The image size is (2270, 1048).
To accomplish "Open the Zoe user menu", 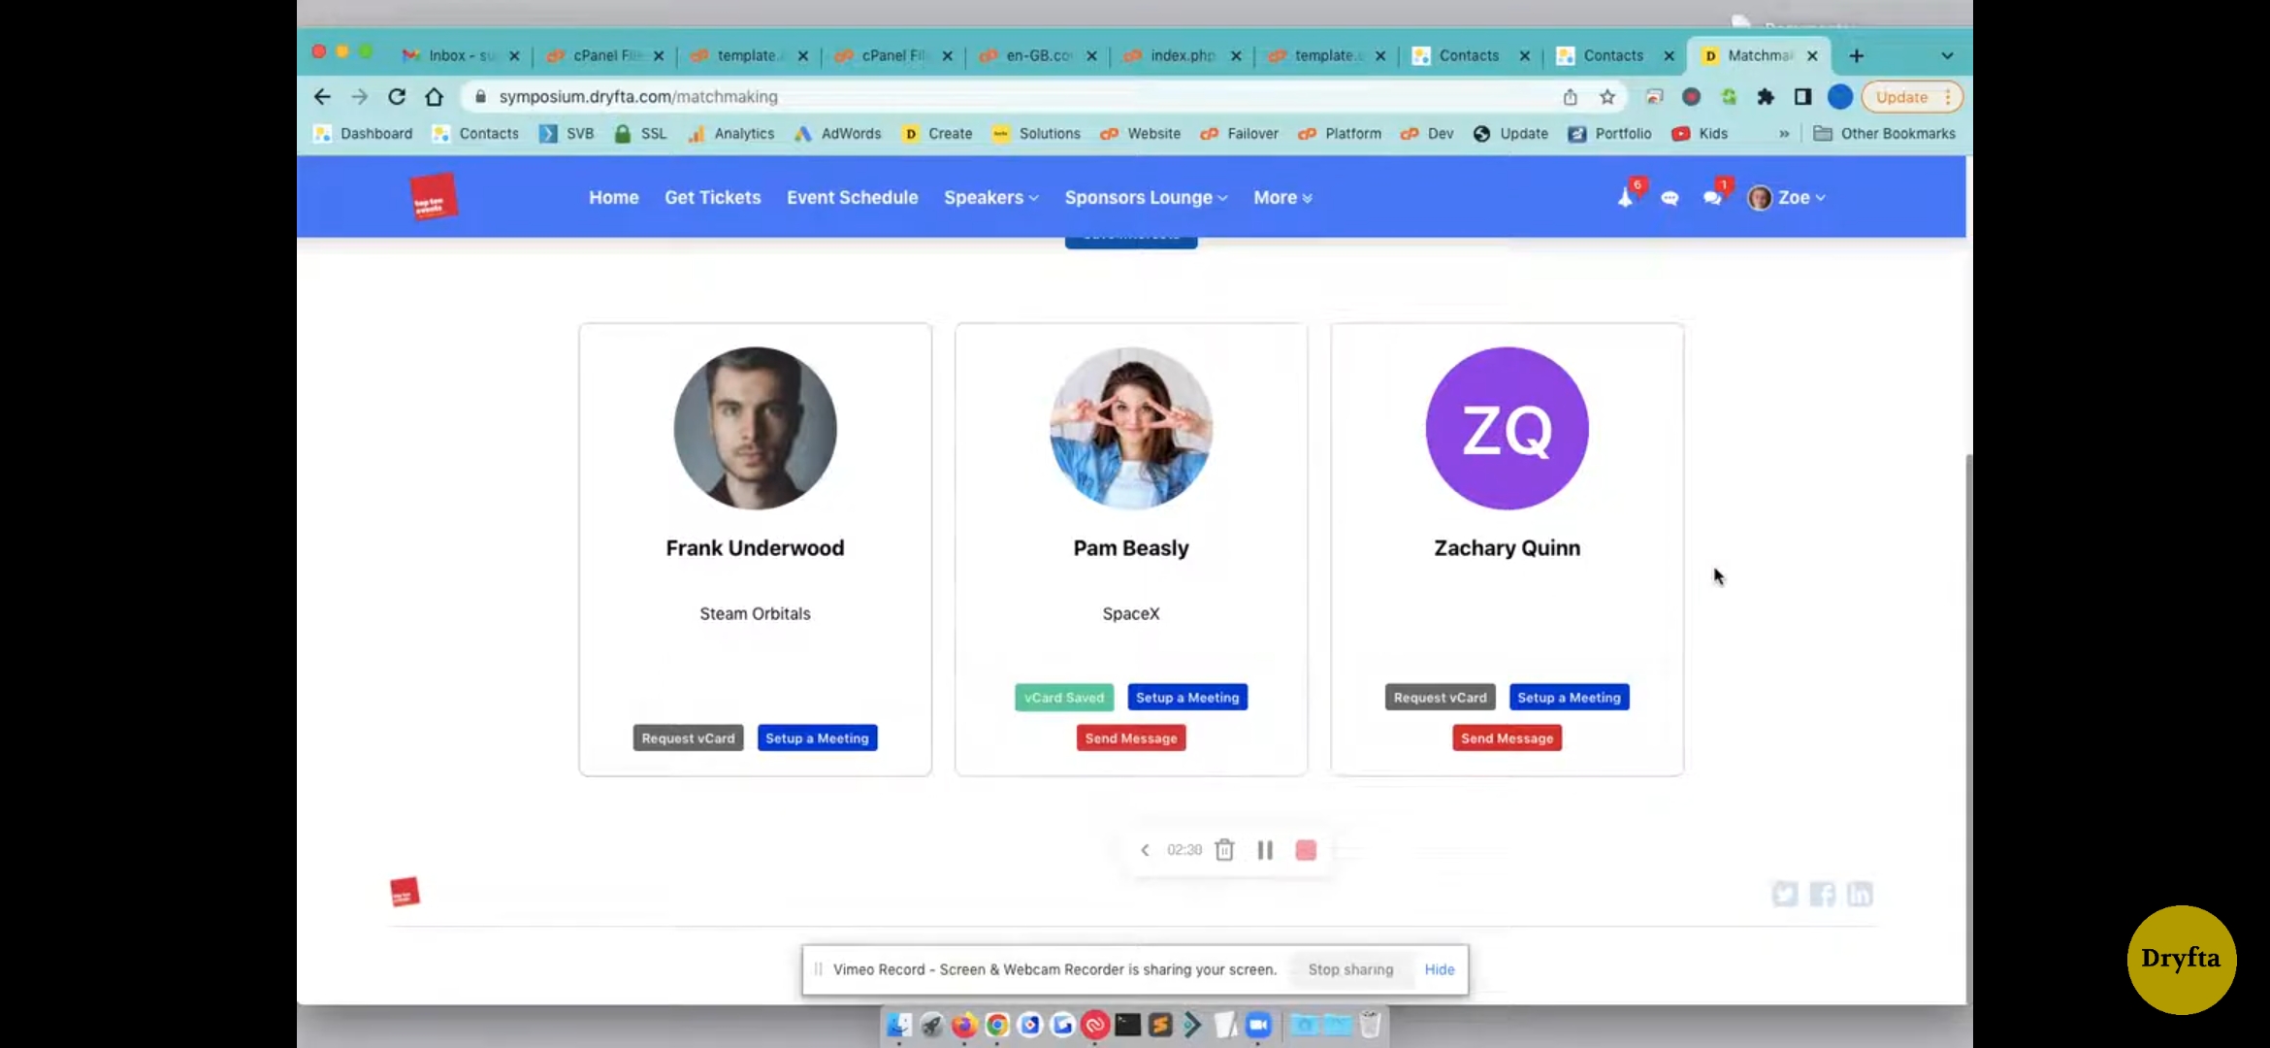I will 1786,197.
